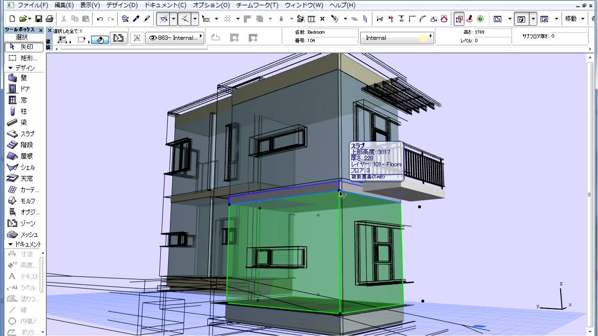Select the Window (窓) tool
This screenshot has width=598, height=336.
(x=24, y=100)
